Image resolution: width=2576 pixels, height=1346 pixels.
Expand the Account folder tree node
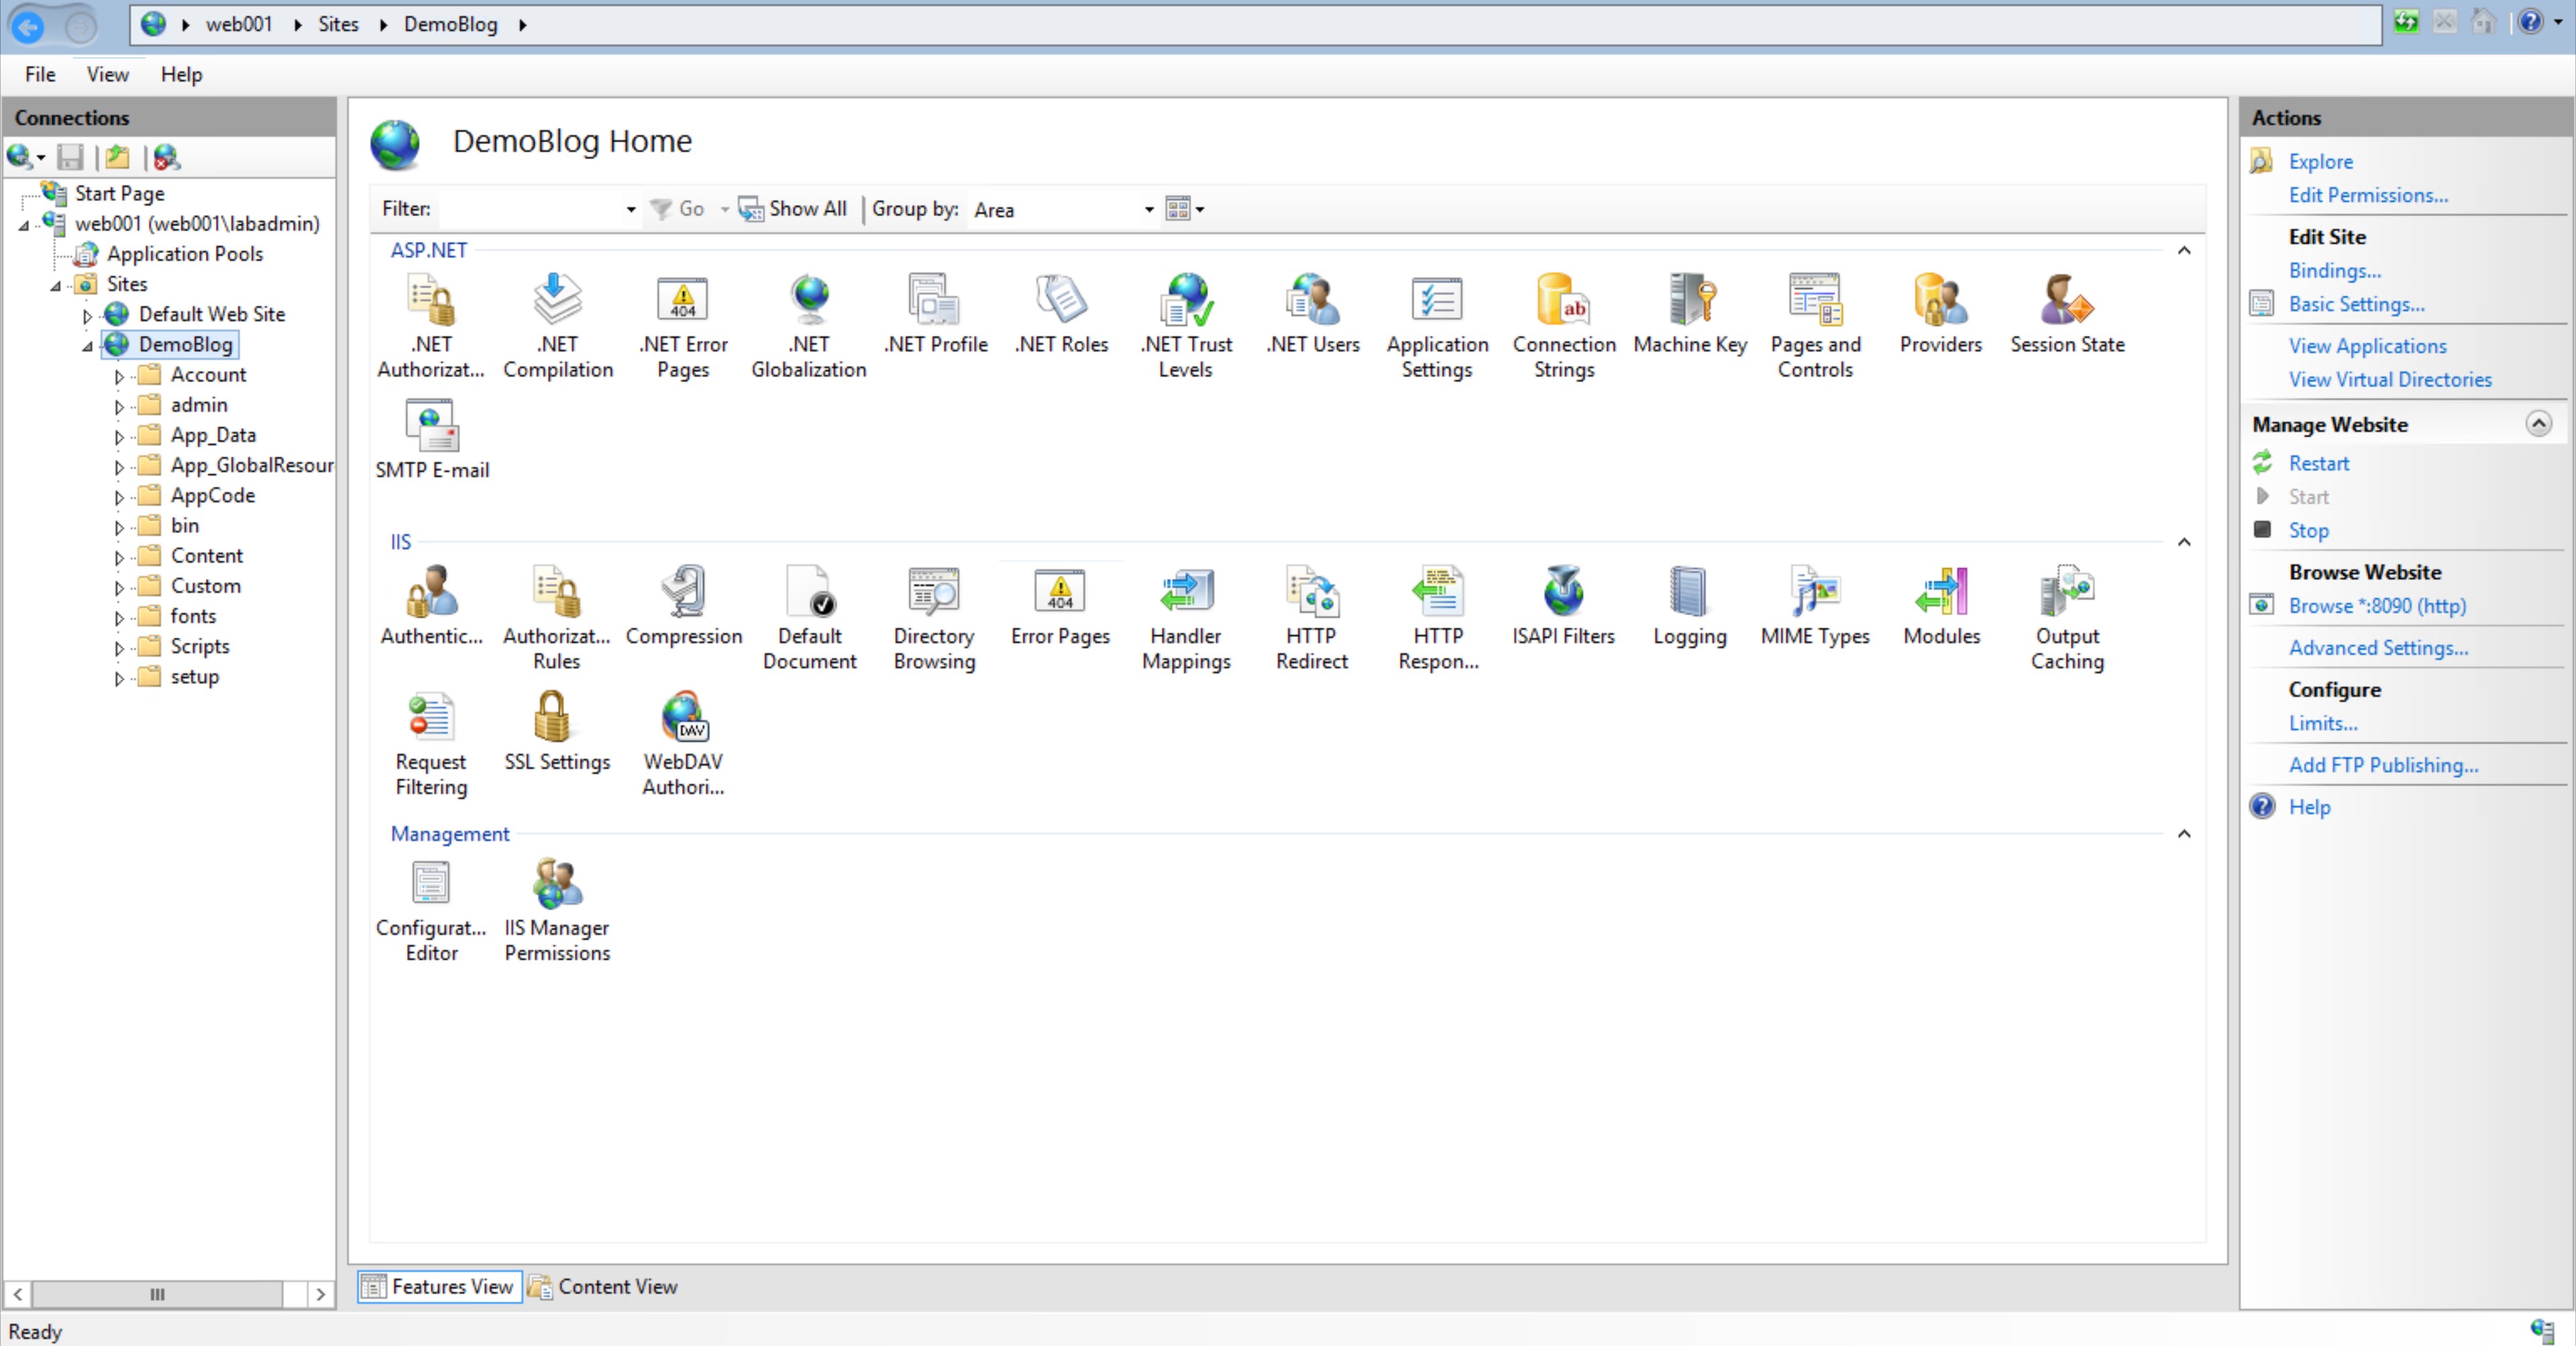coord(119,377)
